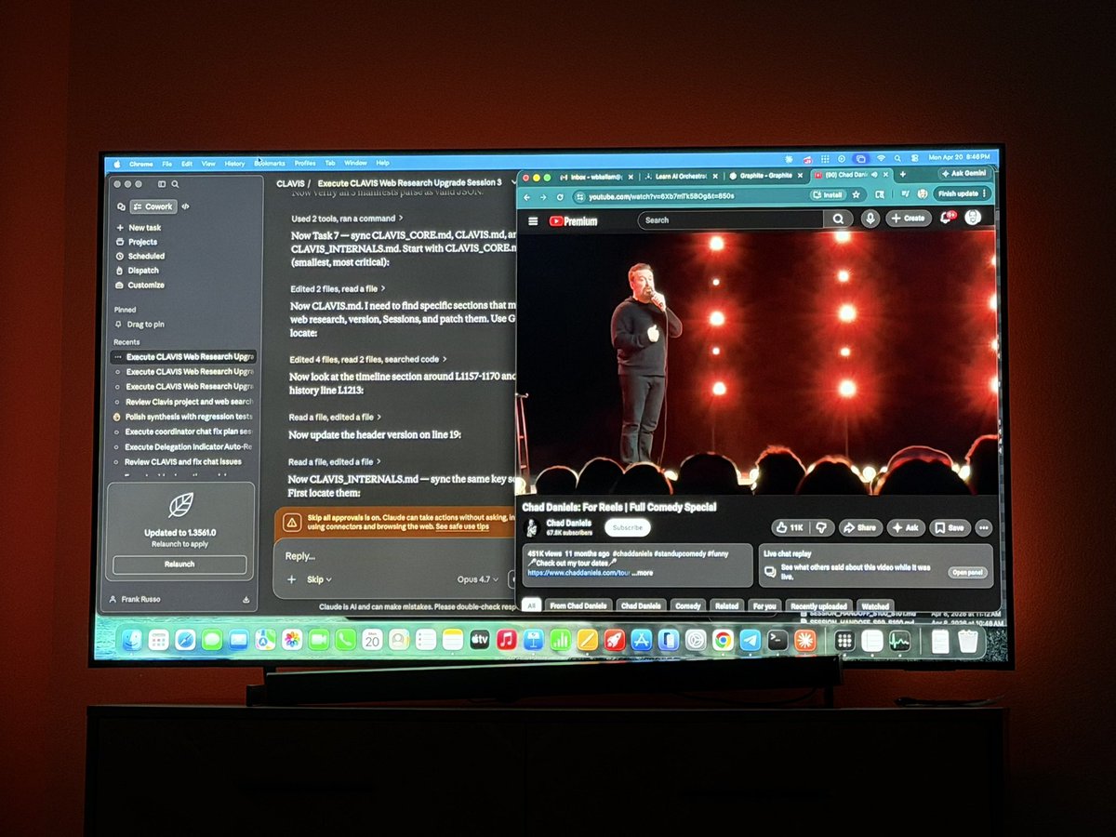1116x837 pixels.
Task: Open the CLAVIS breadcrumb
Action: tap(289, 183)
